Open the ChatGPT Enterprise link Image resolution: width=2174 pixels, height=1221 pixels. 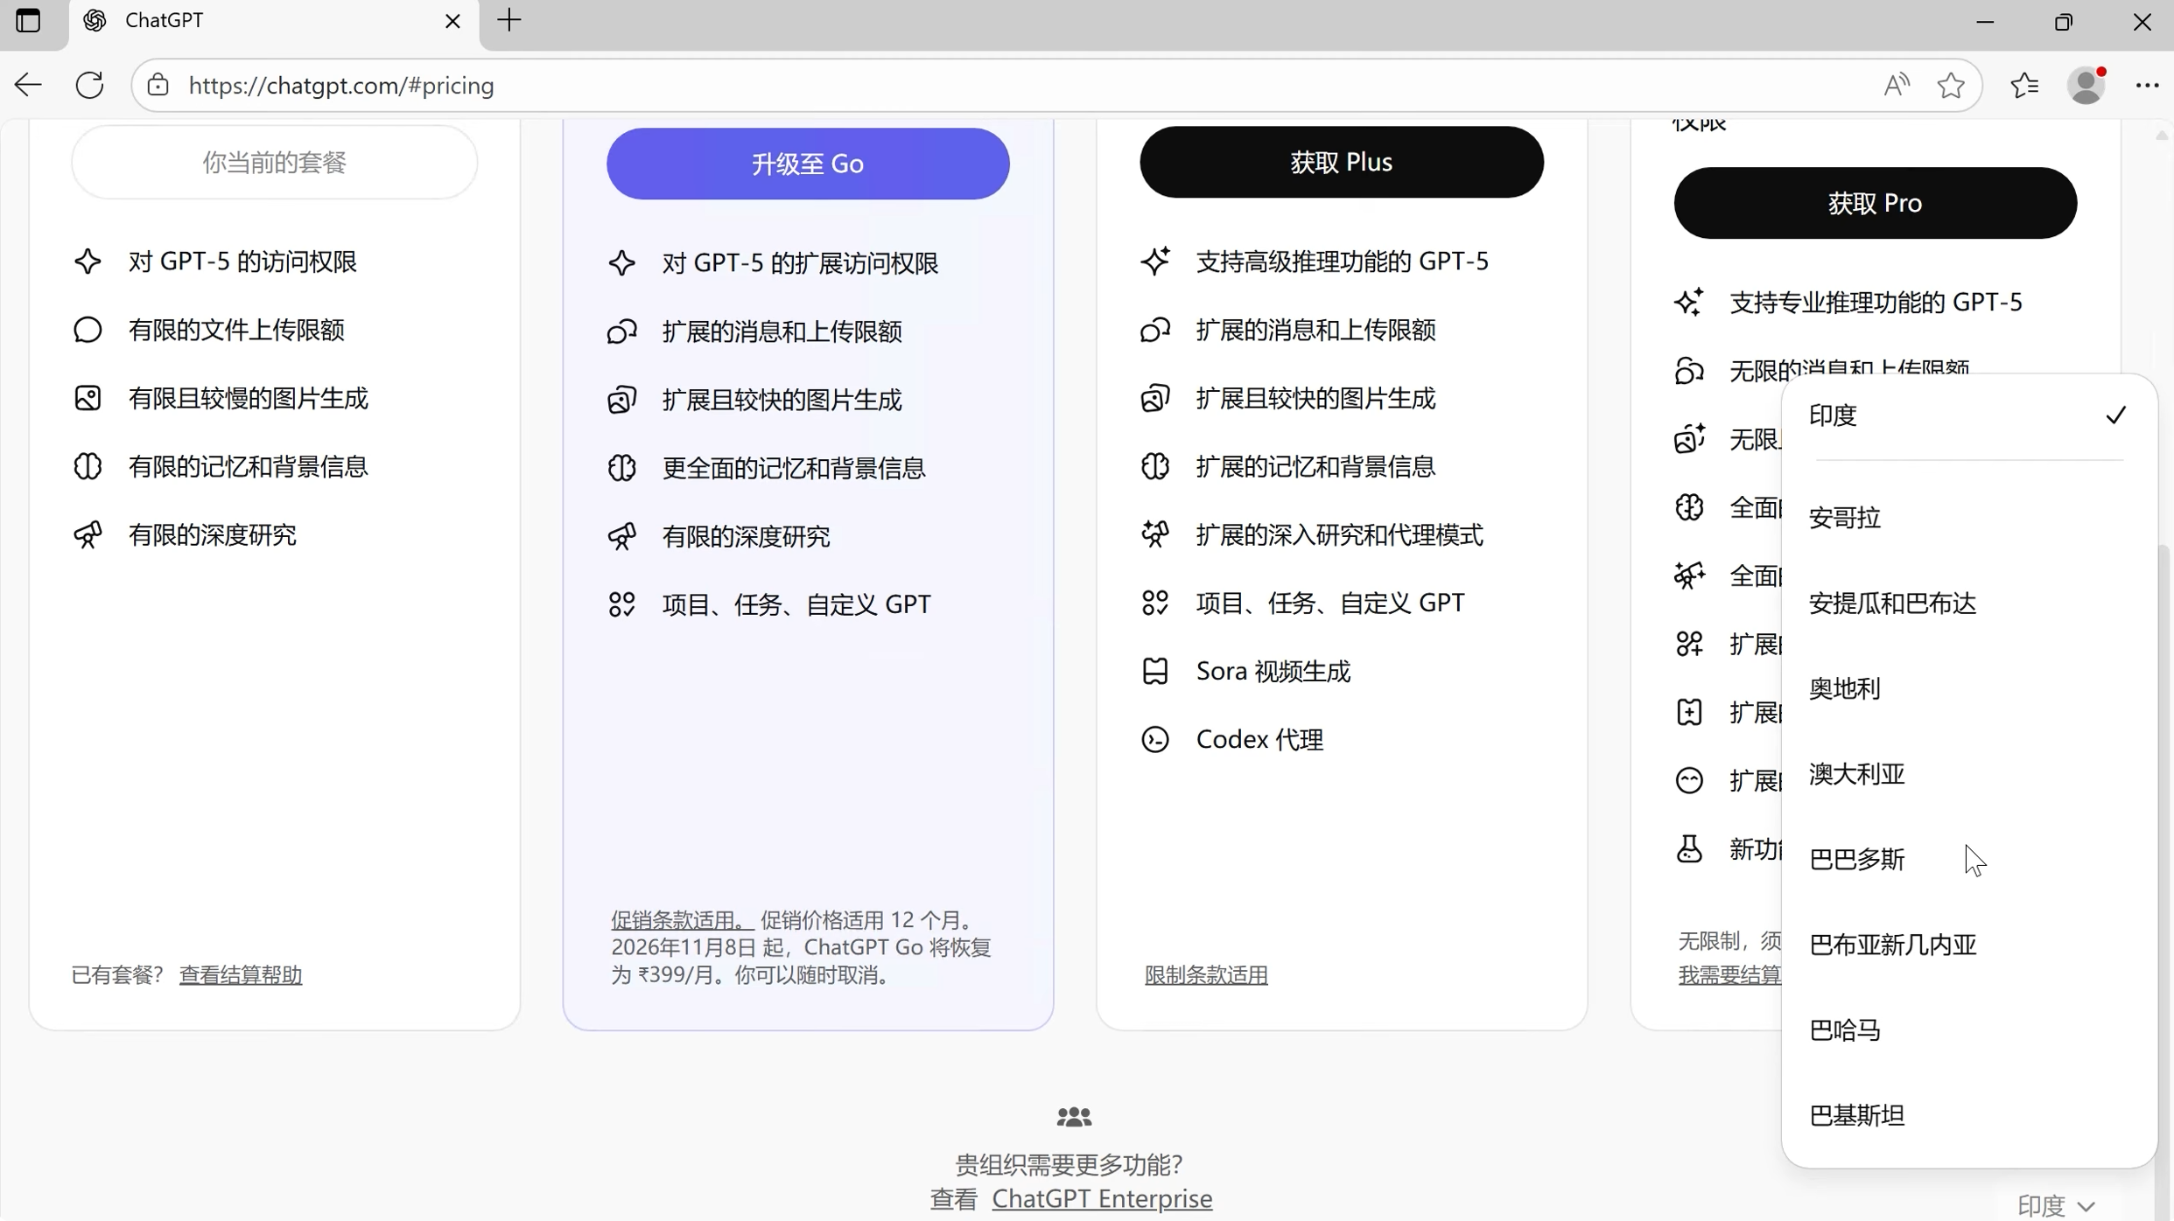pyautogui.click(x=1102, y=1198)
